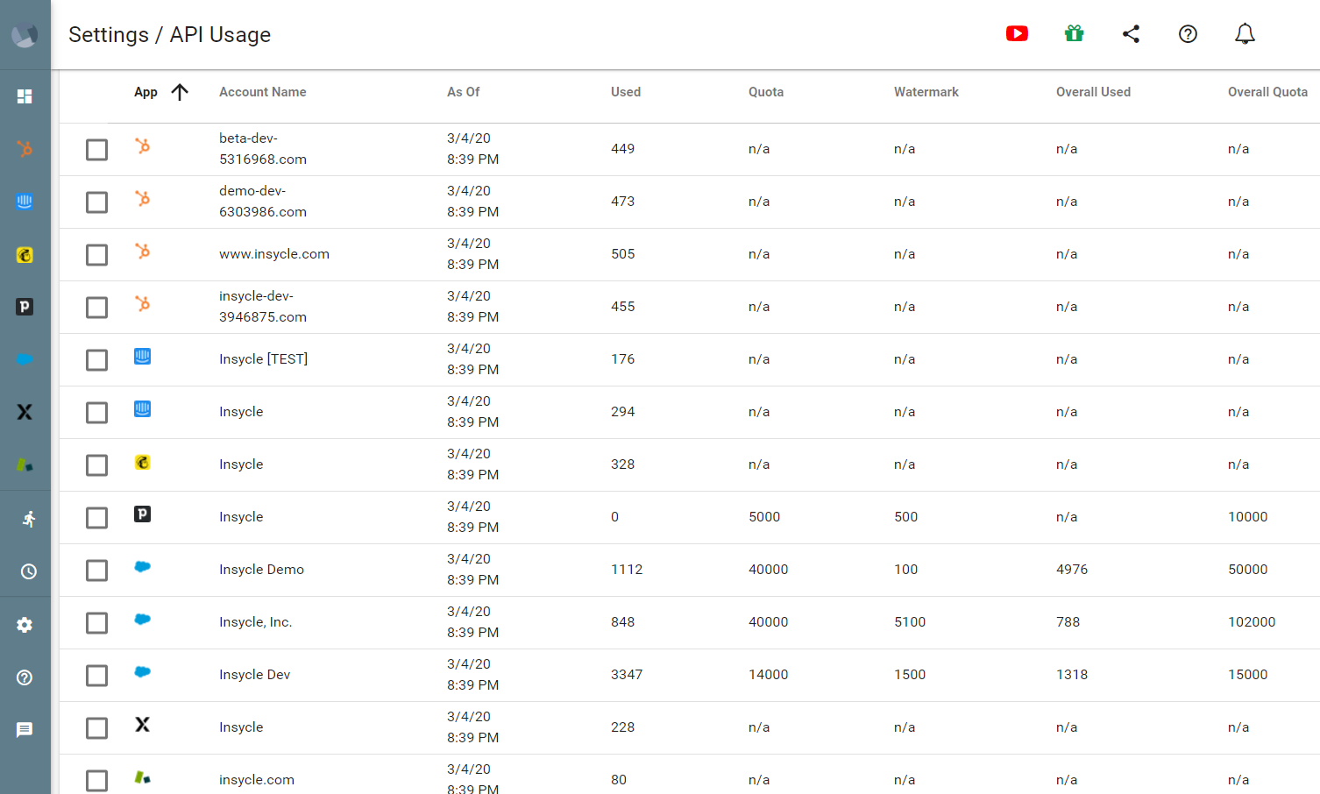Toggle the App column sort arrow

click(181, 91)
